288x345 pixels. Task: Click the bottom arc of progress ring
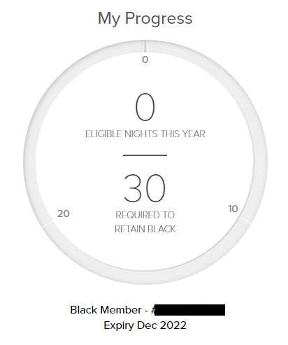(x=145, y=277)
